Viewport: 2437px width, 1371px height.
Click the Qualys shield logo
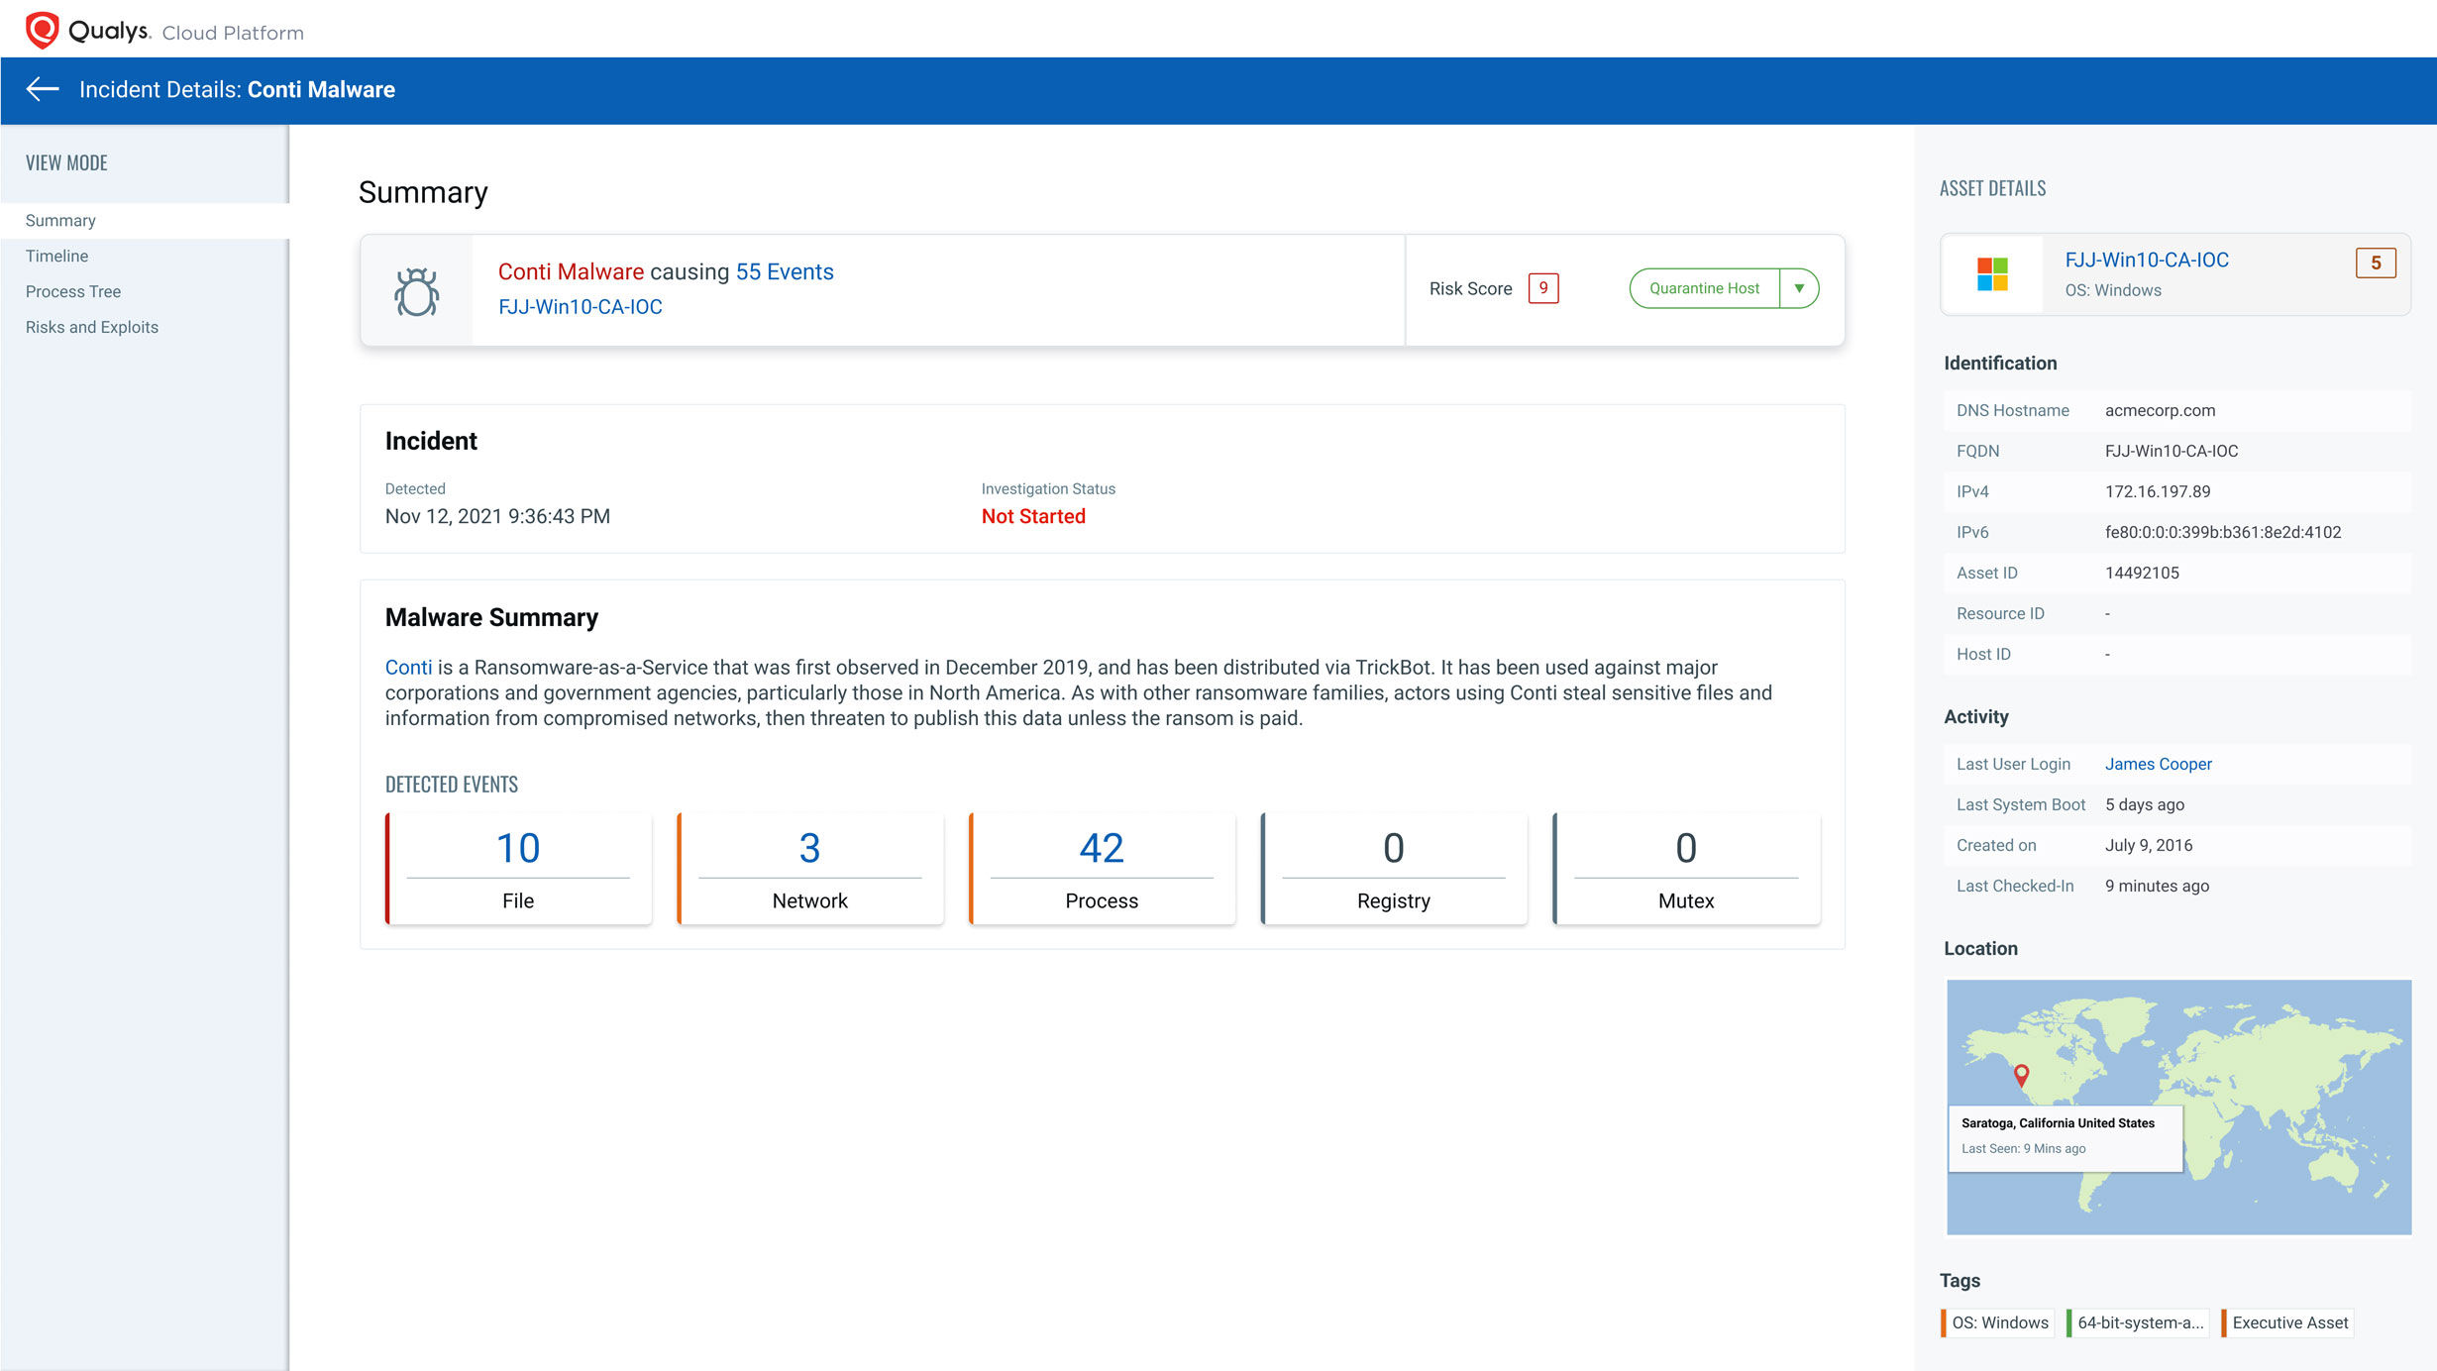42,31
